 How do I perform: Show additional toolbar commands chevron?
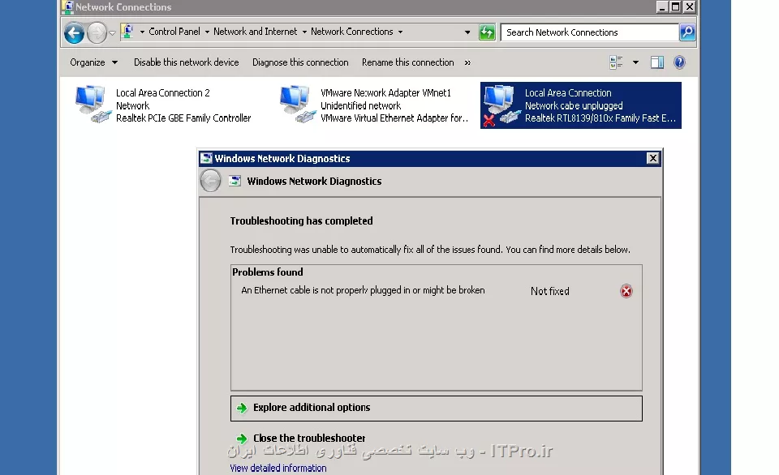point(467,62)
